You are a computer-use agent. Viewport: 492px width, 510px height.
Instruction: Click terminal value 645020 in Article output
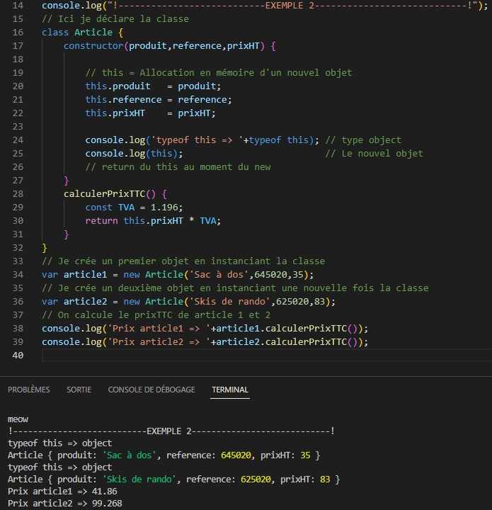click(236, 455)
